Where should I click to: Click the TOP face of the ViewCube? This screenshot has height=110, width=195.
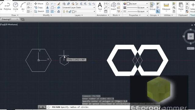pos(190,36)
